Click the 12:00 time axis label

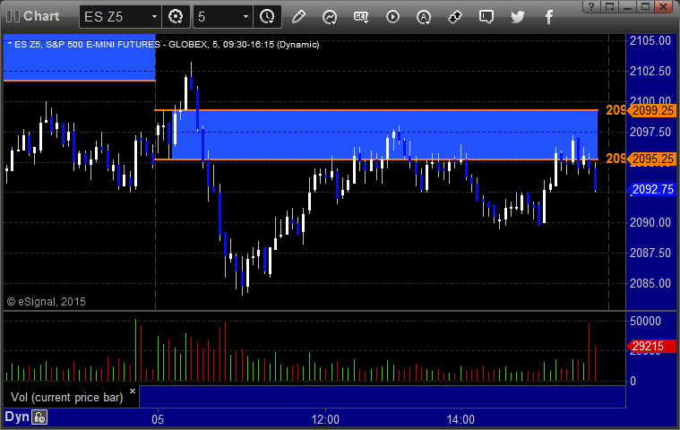[325, 419]
